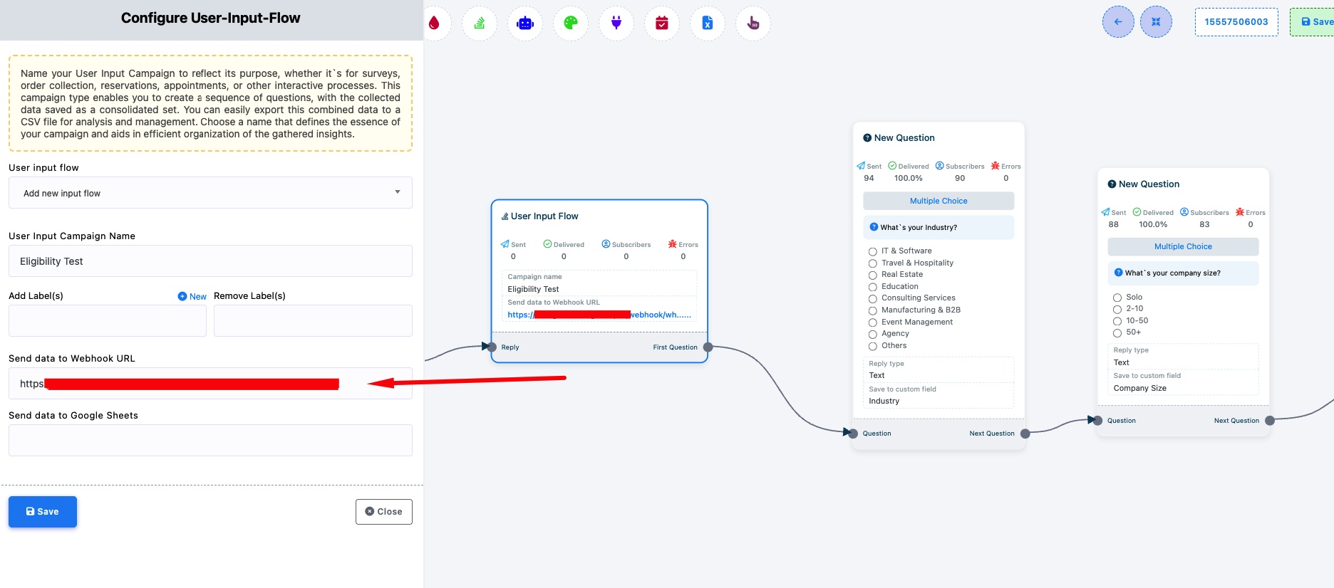The image size is (1334, 588).
Task: Click the help icon beside What's your company size?
Action: coord(1118,273)
